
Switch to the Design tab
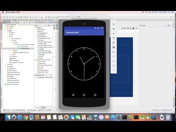click(38, 107)
